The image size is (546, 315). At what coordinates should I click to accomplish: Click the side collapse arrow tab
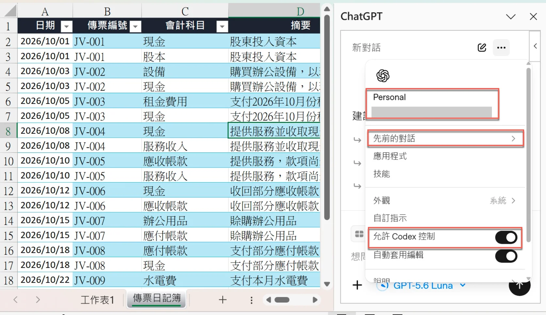point(535,46)
